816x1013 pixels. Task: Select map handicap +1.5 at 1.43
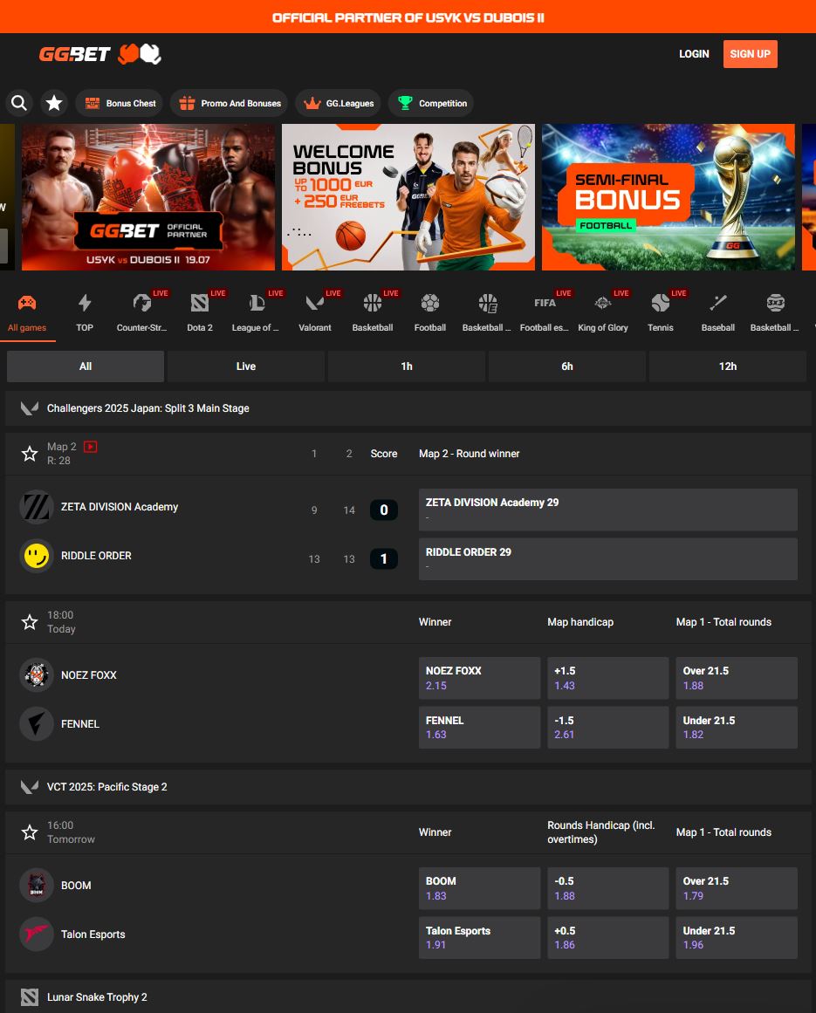(608, 678)
